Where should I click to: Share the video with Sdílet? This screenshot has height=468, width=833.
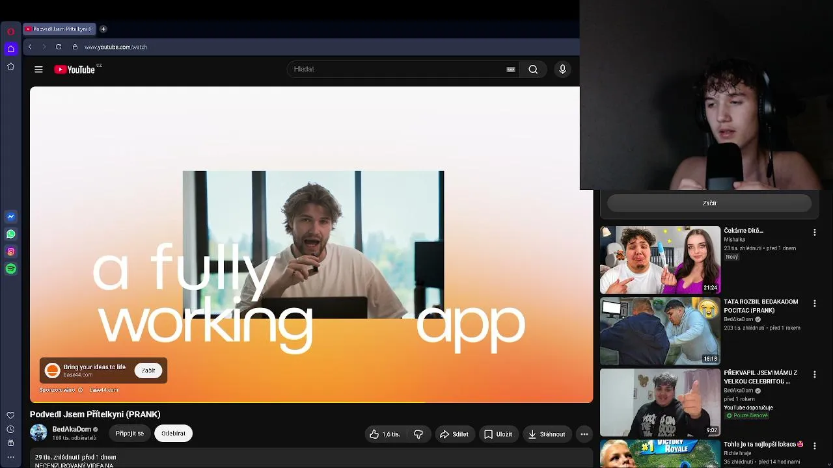pyautogui.click(x=454, y=434)
